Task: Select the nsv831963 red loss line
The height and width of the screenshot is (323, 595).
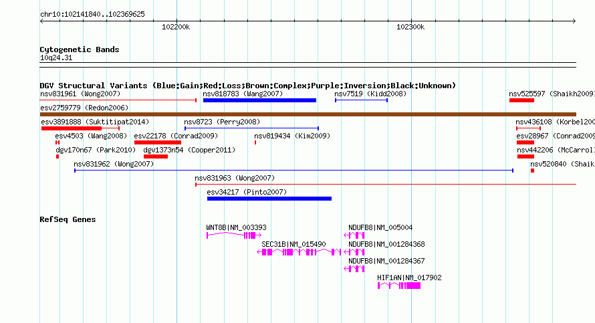Action: (x=386, y=185)
